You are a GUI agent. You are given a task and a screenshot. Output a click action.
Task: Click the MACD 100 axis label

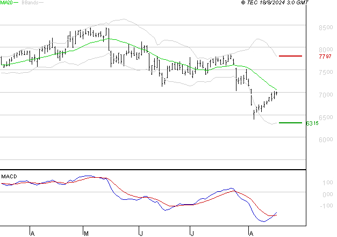click(x=328, y=183)
